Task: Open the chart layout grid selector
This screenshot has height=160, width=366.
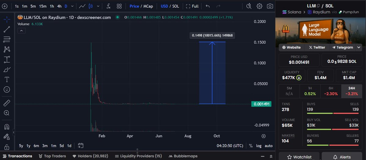Action: pos(119,6)
